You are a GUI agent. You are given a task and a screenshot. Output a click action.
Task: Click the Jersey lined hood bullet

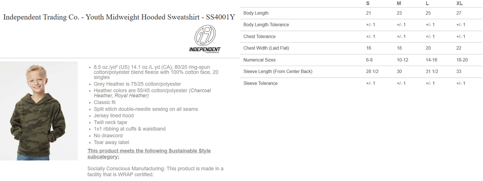click(x=114, y=116)
